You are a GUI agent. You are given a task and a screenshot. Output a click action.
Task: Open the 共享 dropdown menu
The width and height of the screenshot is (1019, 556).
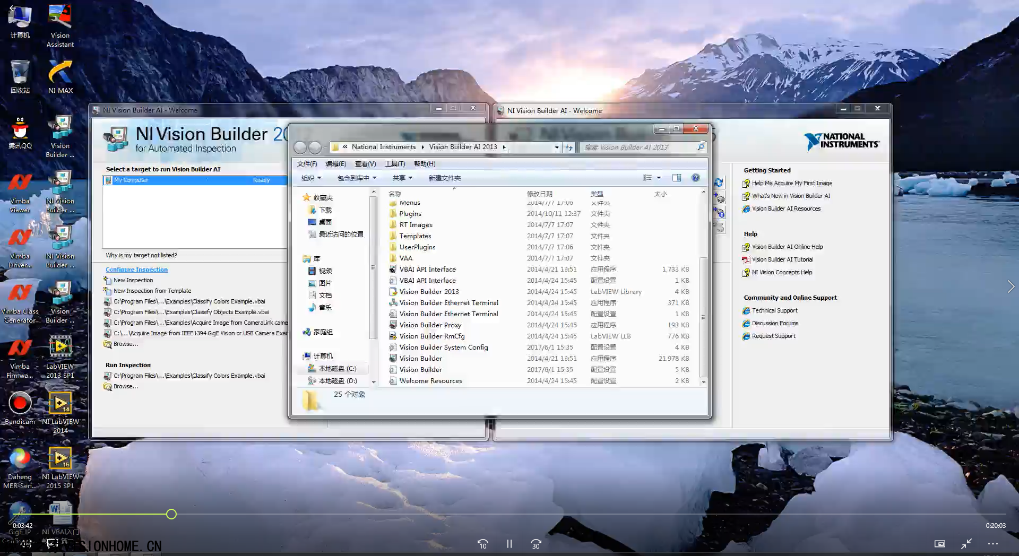tap(402, 178)
